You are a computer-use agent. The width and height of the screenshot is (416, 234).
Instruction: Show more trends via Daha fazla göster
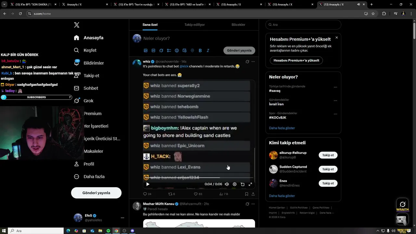282,128
